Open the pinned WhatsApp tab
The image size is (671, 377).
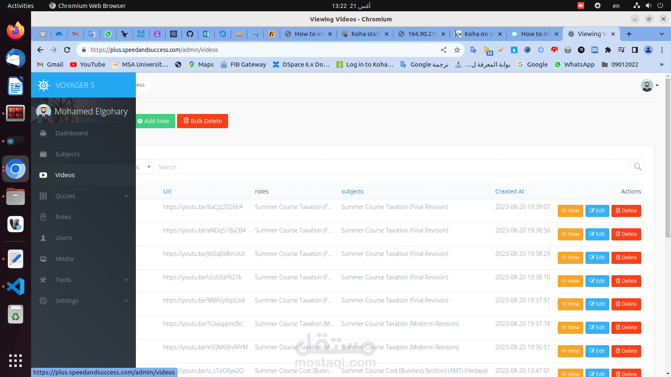108,34
